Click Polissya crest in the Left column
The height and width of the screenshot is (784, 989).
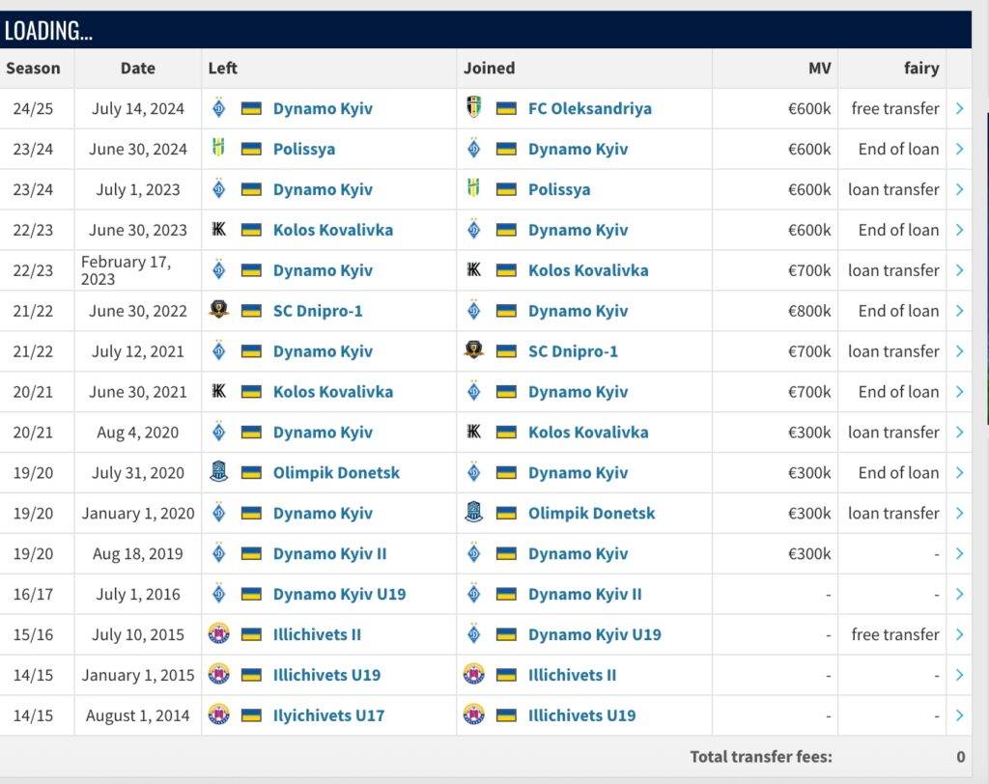(218, 149)
